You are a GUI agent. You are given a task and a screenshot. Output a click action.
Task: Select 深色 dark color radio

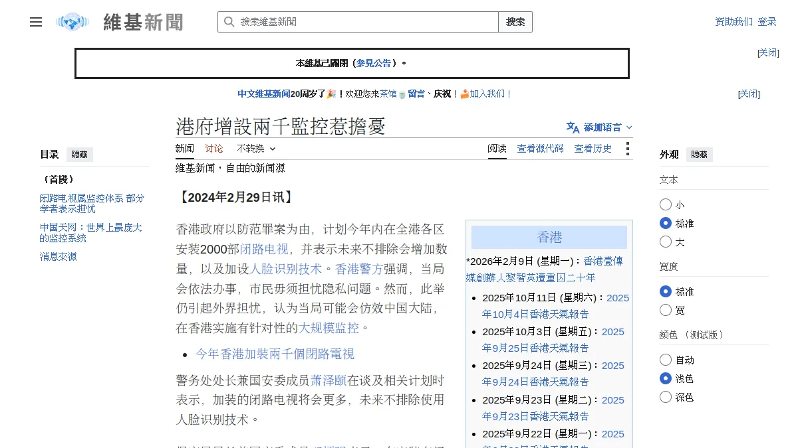[x=666, y=397]
